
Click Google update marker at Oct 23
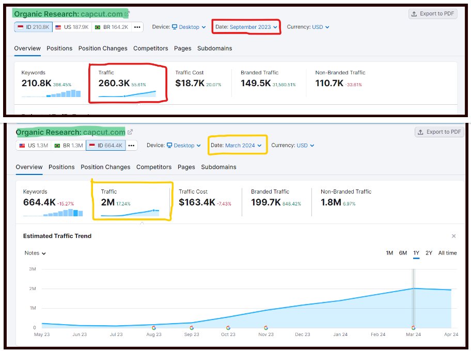point(228,328)
